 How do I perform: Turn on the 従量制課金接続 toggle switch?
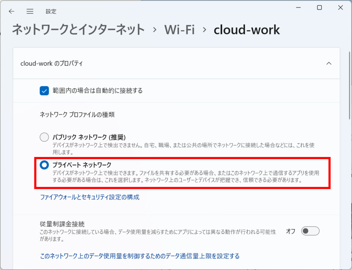pos(310,231)
